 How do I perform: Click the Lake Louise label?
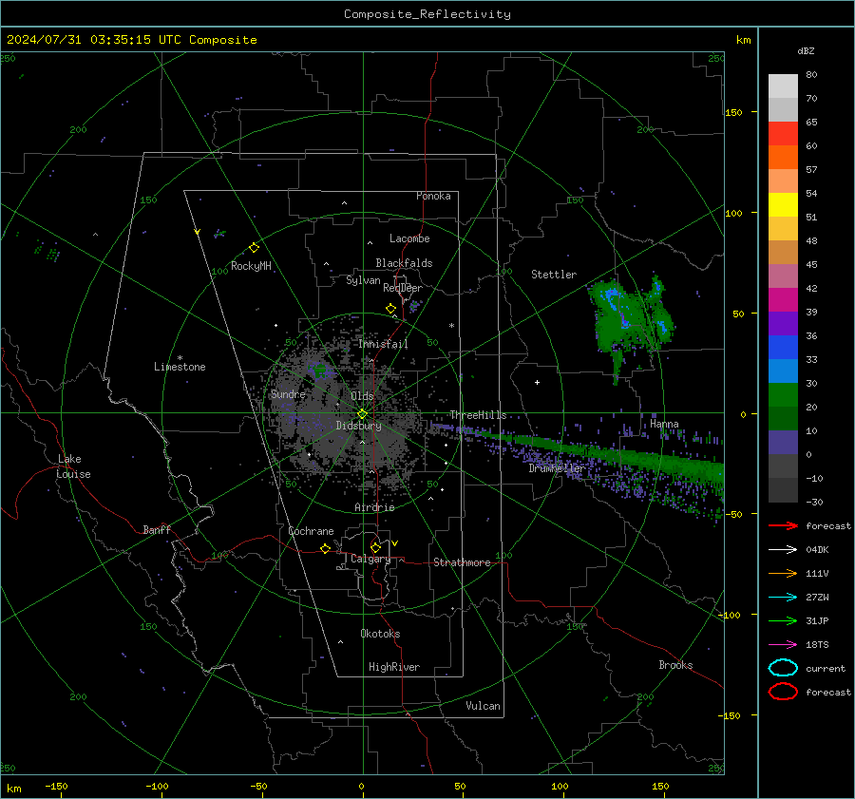point(73,466)
